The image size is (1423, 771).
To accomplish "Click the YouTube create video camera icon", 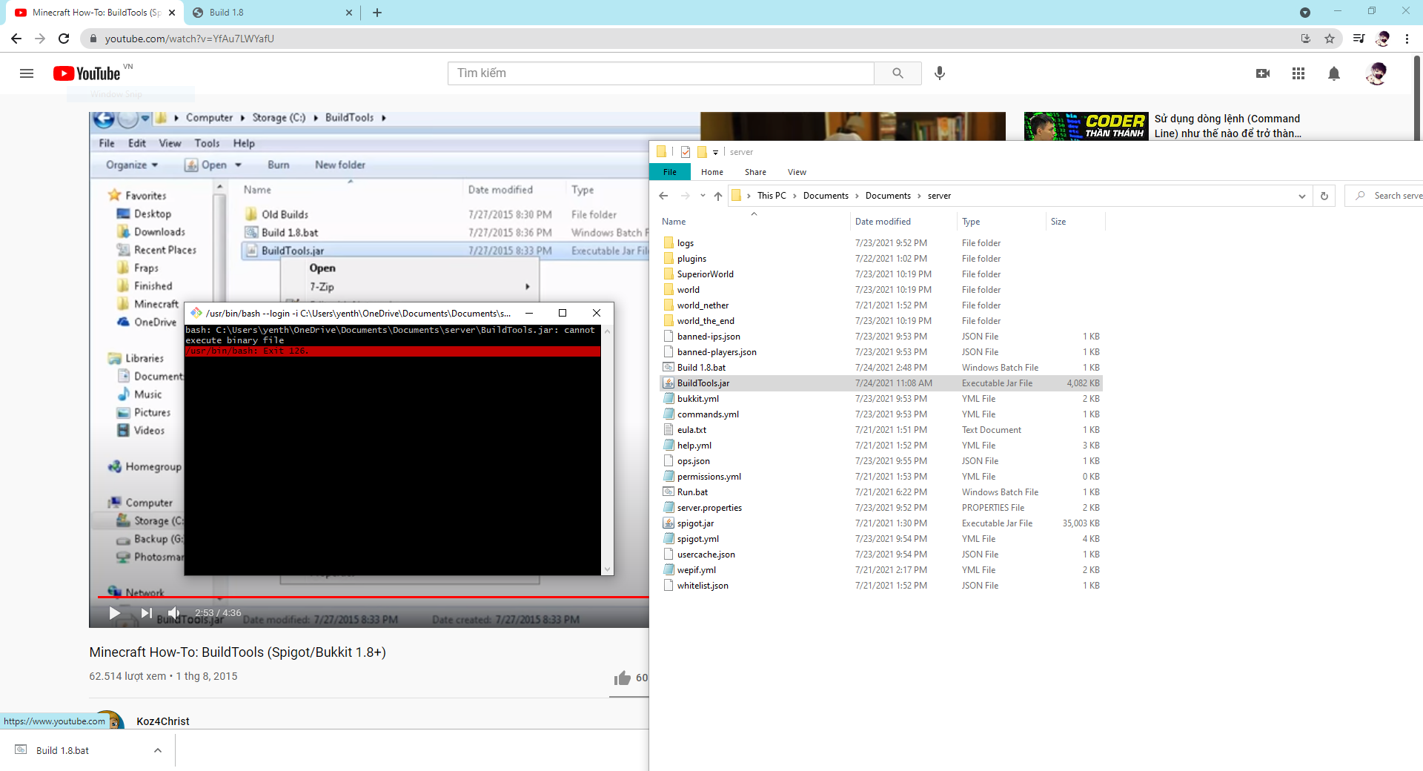I will tap(1263, 73).
